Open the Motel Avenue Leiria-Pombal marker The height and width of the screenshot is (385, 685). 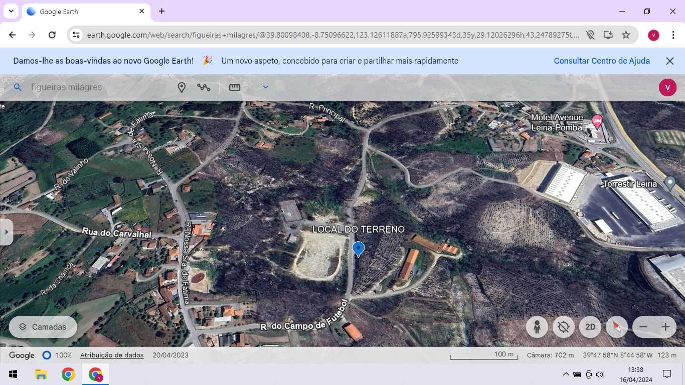(597, 121)
